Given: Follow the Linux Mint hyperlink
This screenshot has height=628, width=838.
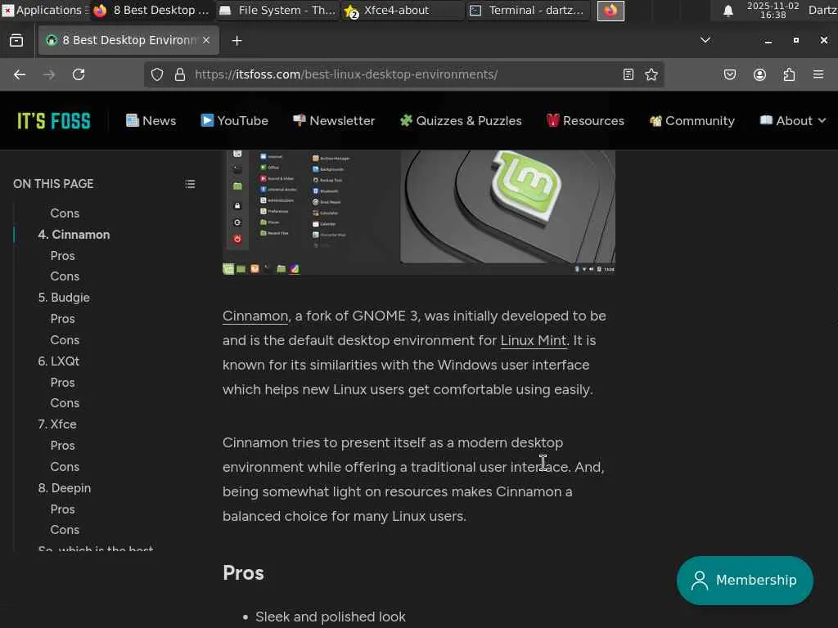Looking at the screenshot, I should pyautogui.click(x=534, y=341).
